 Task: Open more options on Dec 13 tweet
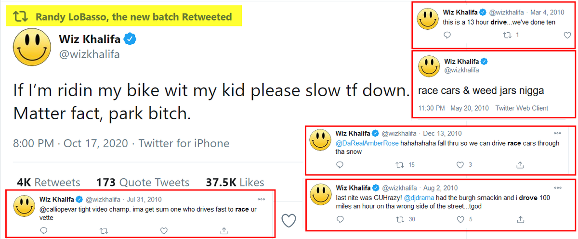(557, 133)
